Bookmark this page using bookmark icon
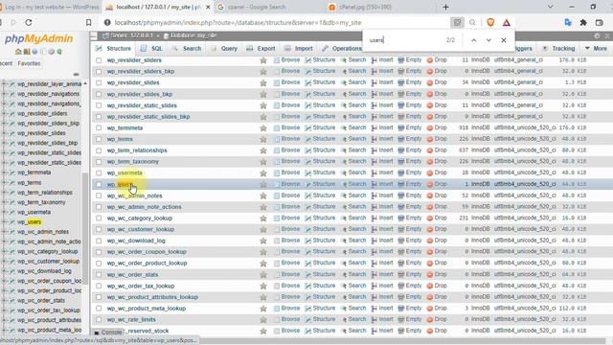The width and height of the screenshot is (613, 345). [89, 23]
